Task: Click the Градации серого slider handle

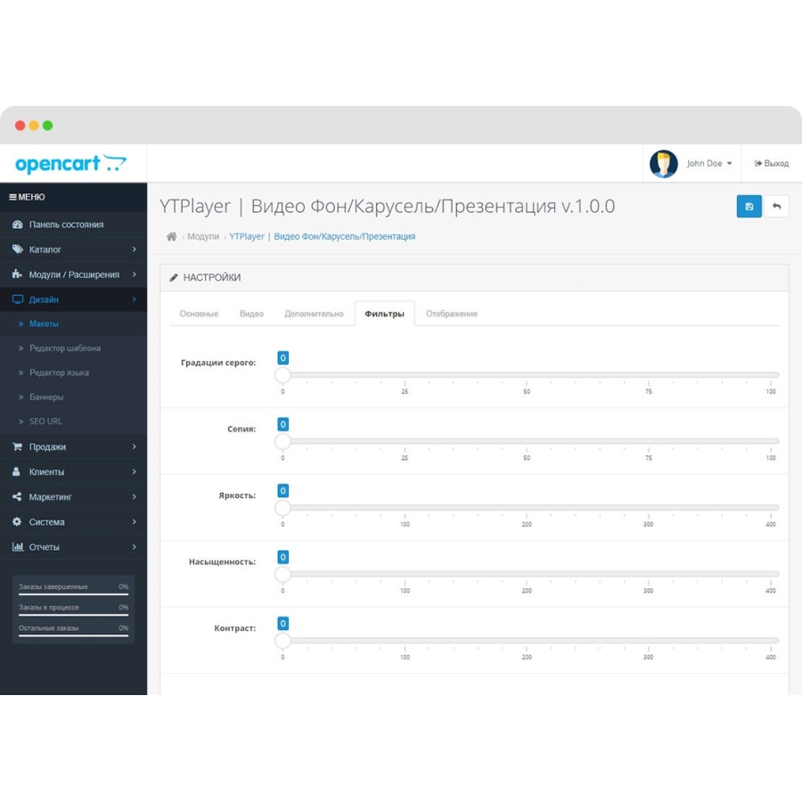Action: [282, 375]
